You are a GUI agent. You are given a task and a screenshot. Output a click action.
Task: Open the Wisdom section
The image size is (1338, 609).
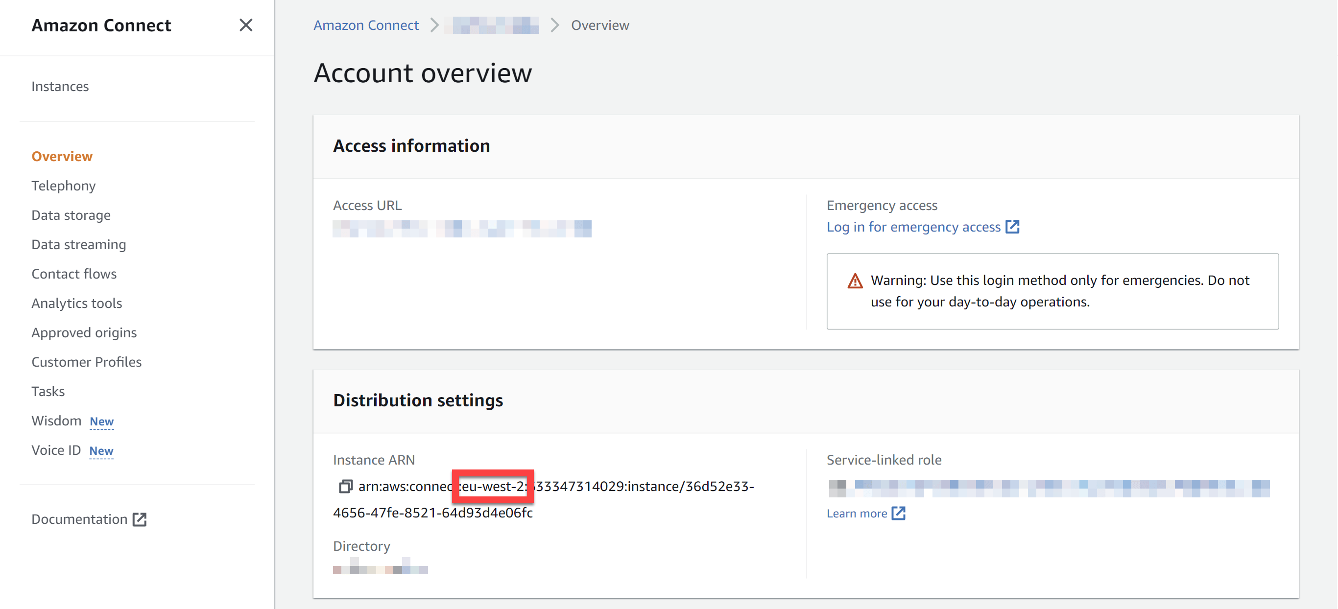tap(57, 421)
